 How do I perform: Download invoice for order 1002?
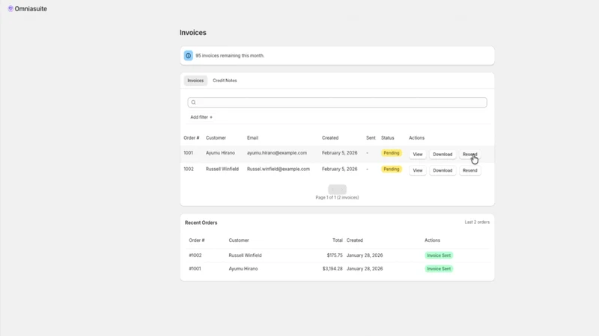point(443,170)
